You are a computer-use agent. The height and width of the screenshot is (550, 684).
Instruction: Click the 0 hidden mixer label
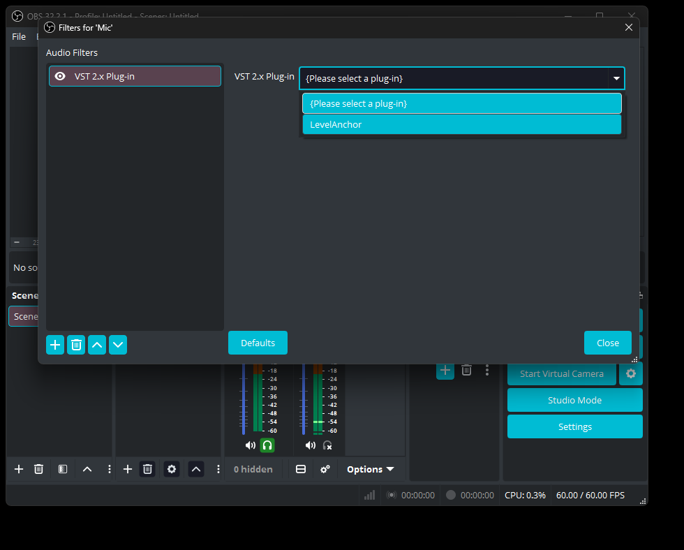pyautogui.click(x=253, y=469)
